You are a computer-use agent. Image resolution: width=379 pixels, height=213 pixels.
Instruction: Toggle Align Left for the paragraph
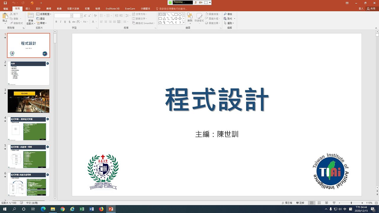tap(101, 22)
